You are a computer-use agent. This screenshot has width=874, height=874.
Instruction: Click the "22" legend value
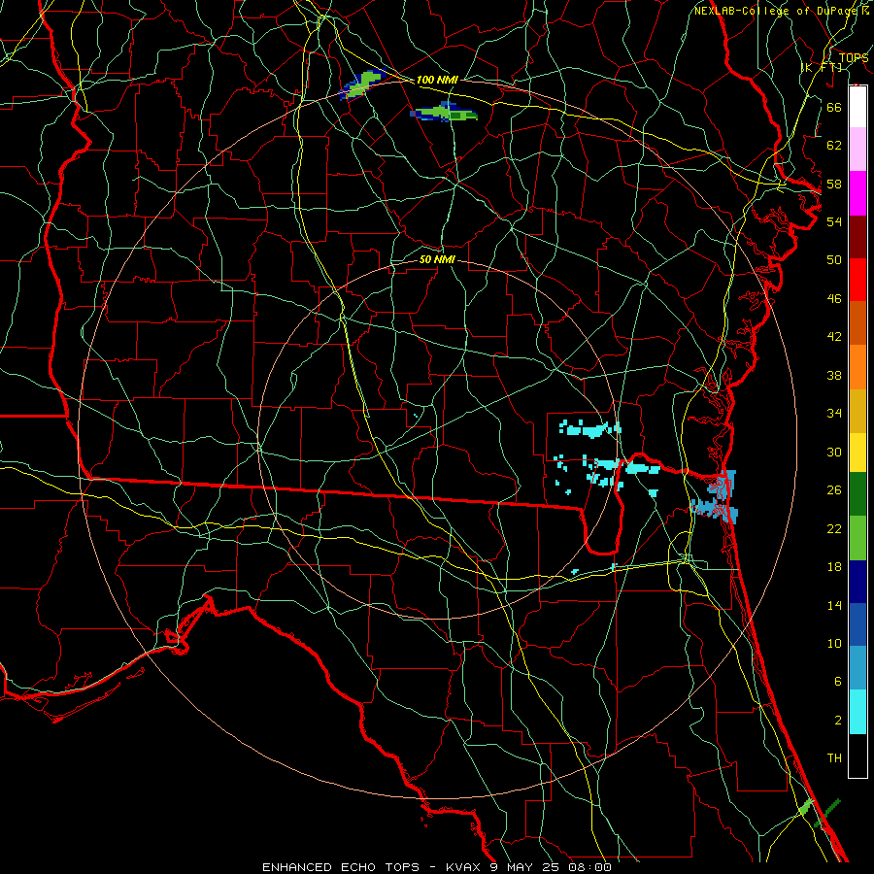click(x=834, y=528)
